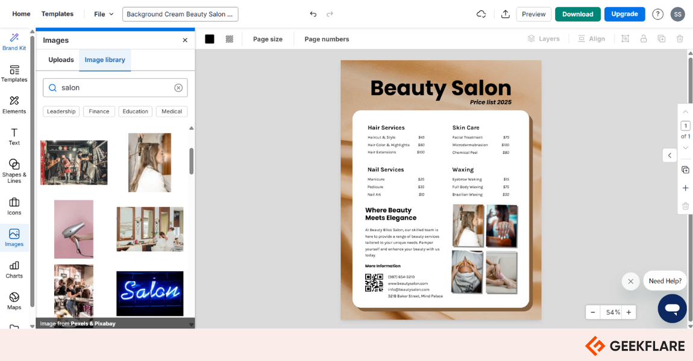Screen dimensions: 693x361
Task: Open the Maps panel
Action: pyautogui.click(x=14, y=301)
